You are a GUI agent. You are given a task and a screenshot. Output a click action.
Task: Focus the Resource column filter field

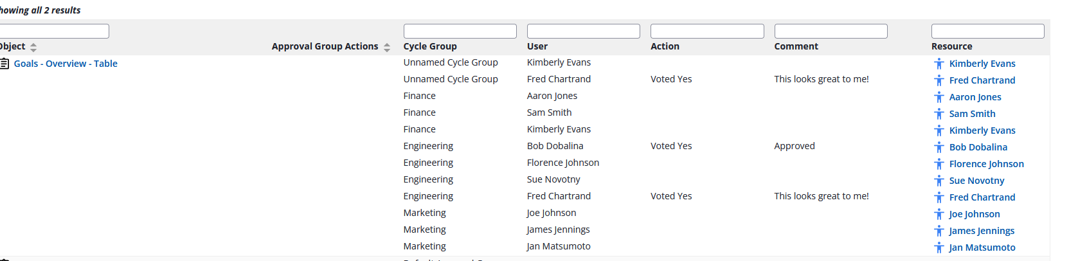(x=987, y=31)
